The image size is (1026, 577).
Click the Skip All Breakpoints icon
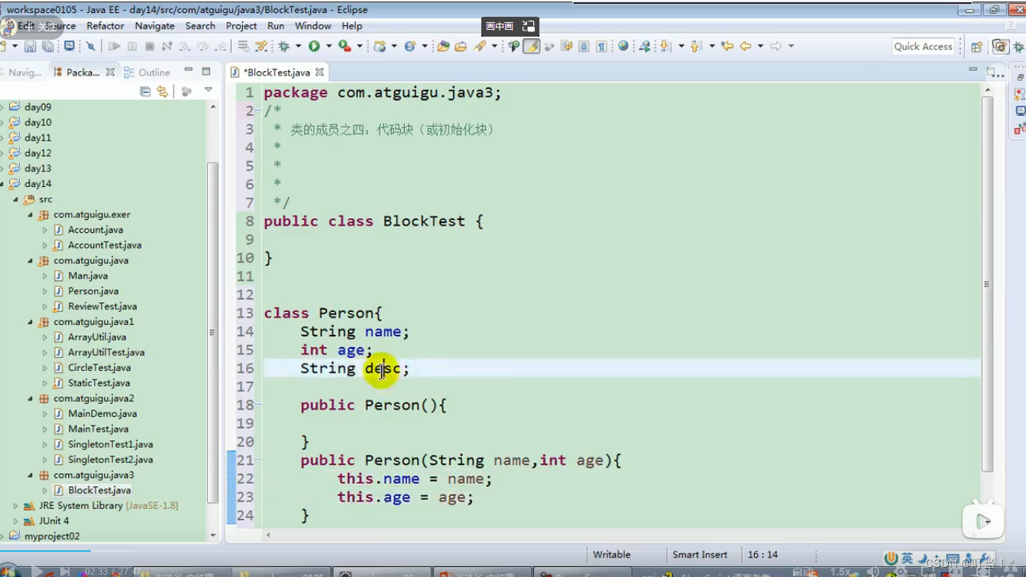90,47
